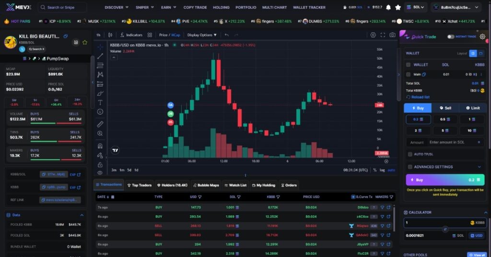Open WALLET TRACKER page

tap(309, 7)
